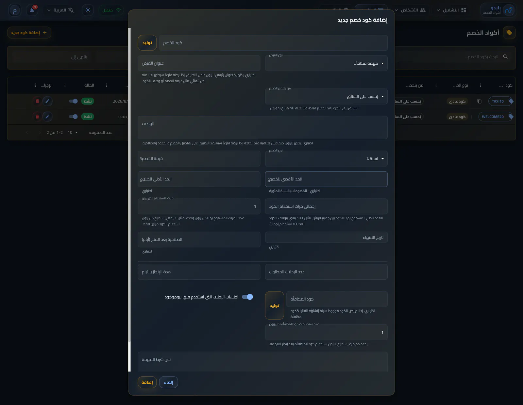Click the search magnifier icon
Image resolution: width=523 pixels, height=405 pixels.
point(505,57)
